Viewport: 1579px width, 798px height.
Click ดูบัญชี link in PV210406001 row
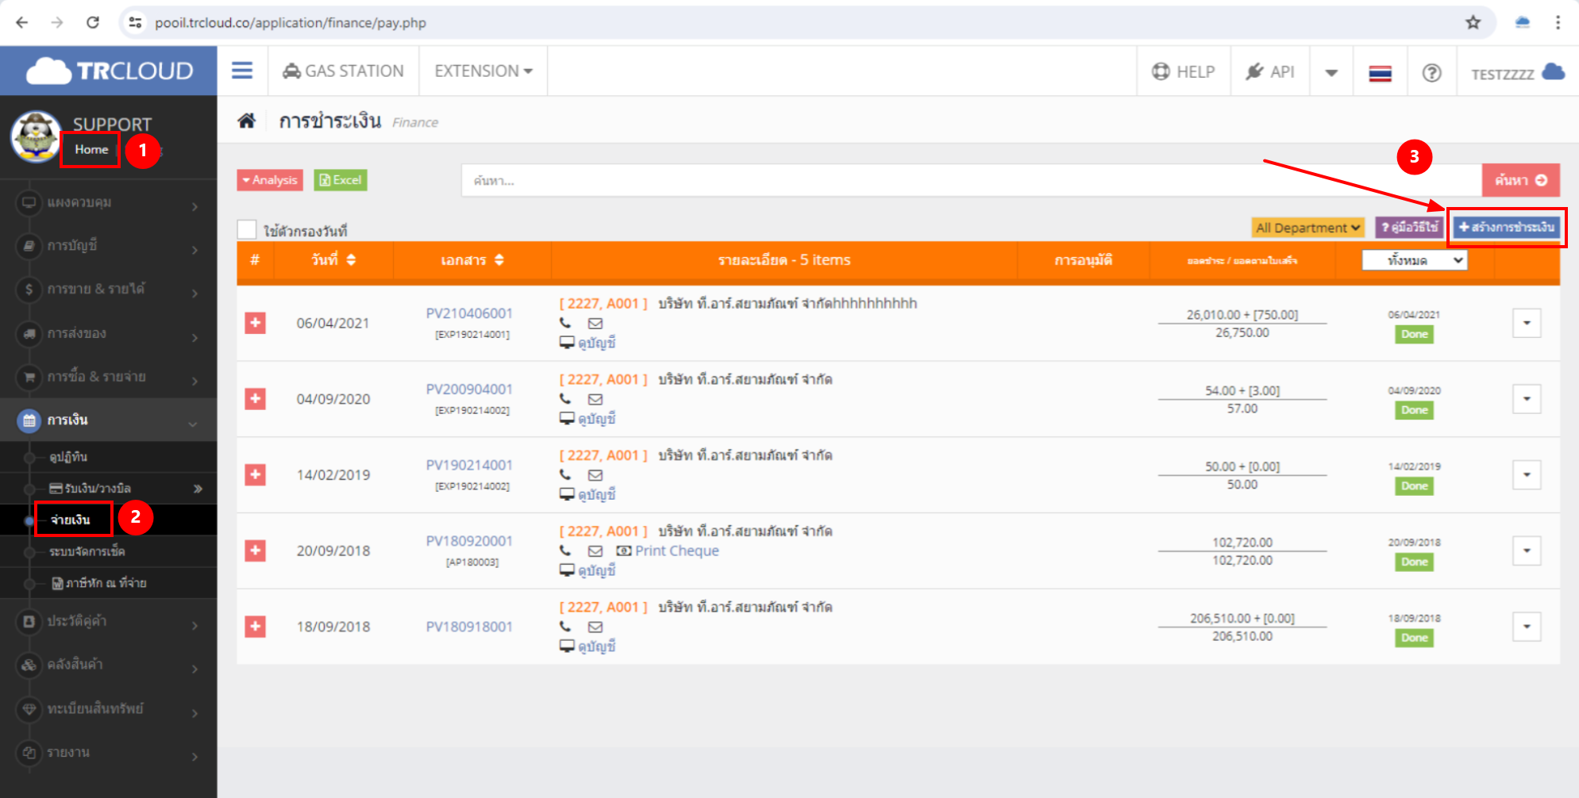pos(588,343)
